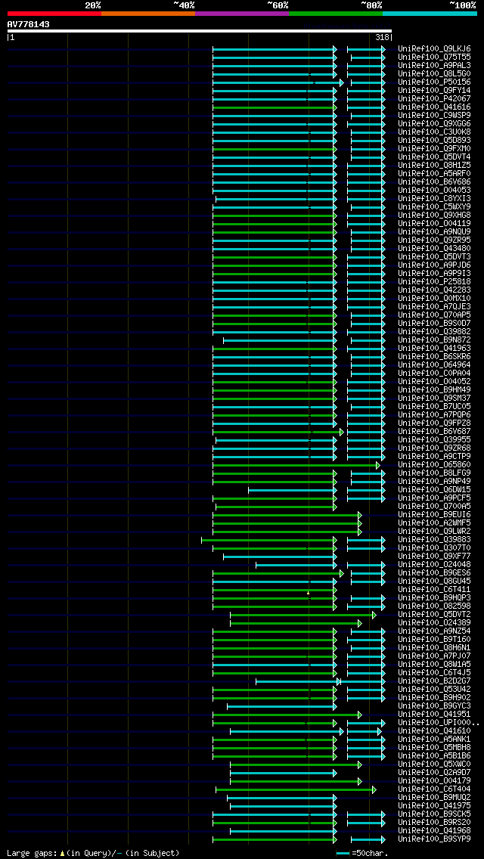The height and width of the screenshot is (859, 484).
Task: Click label UniRef100_Q6DW15
Action: click(x=434, y=489)
